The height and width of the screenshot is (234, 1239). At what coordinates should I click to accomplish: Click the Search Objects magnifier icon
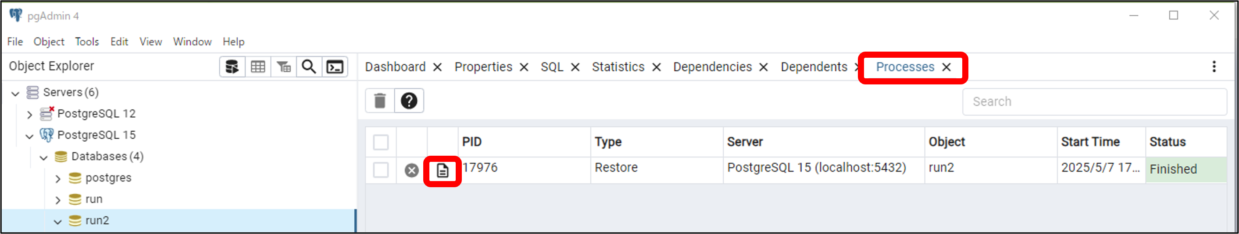[x=309, y=66]
